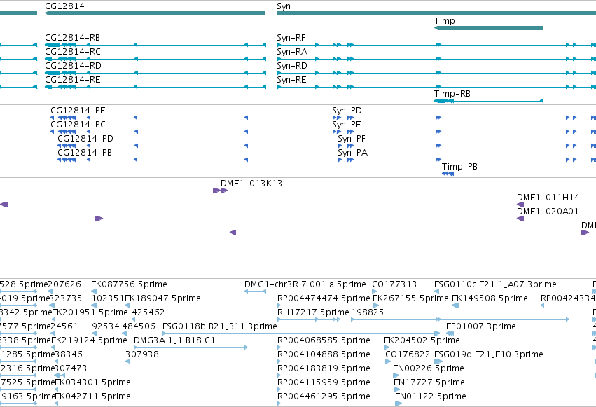Select the Syn-RD transcript label

[292, 66]
